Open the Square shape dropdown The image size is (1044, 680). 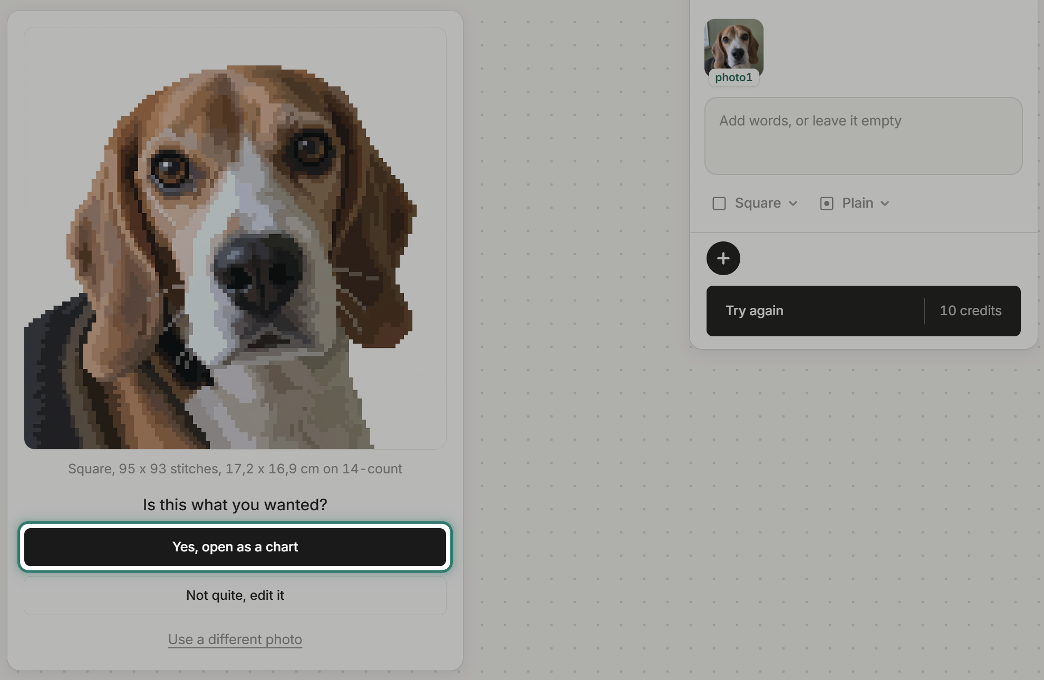[755, 203]
